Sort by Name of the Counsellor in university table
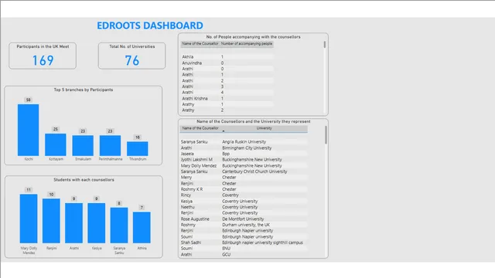 [x=200, y=128]
